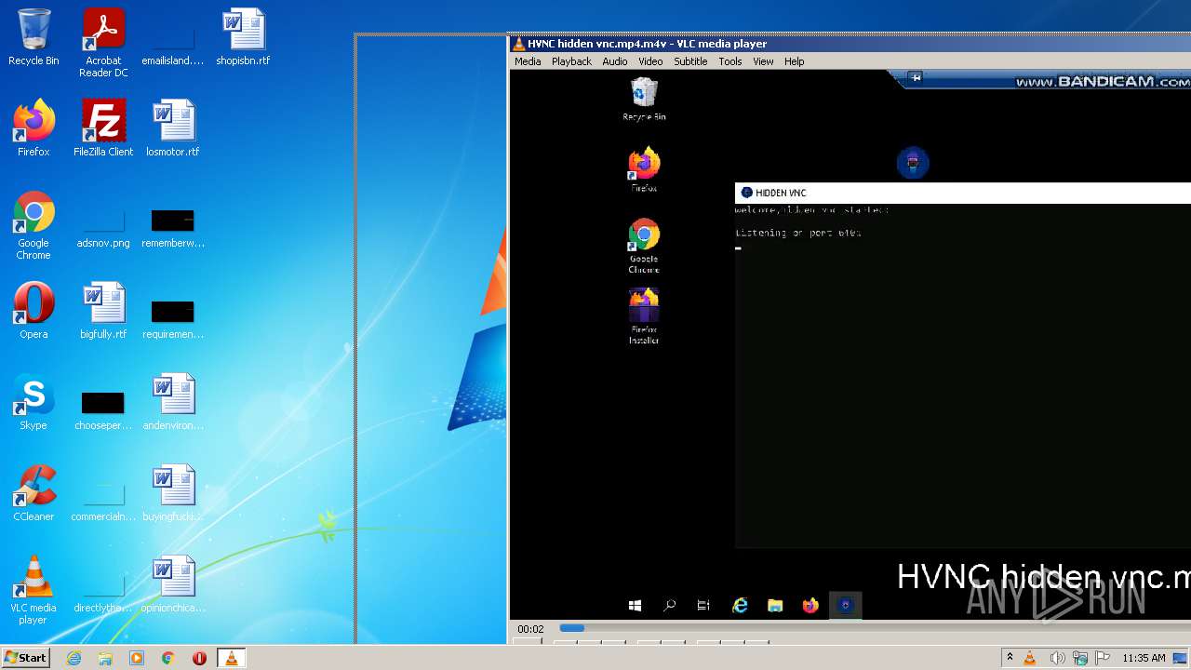Launch Firefox desktop shortcut
Image resolution: width=1191 pixels, height=670 pixels.
pos(33,128)
